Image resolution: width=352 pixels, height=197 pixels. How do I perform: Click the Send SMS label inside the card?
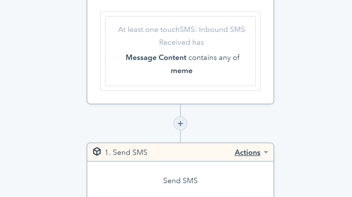click(180, 180)
